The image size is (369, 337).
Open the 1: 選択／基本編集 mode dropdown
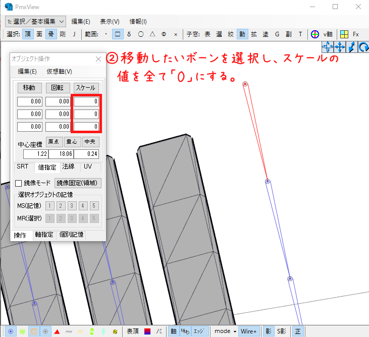pyautogui.click(x=35, y=22)
